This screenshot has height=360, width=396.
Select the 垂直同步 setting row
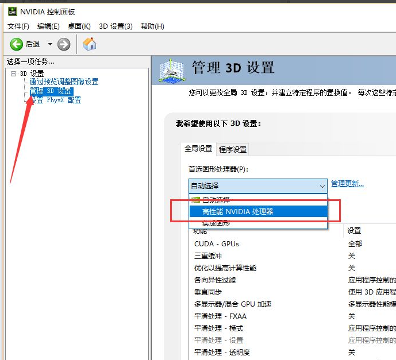tap(293, 292)
